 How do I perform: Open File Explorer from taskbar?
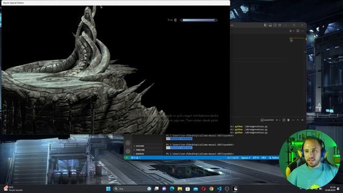(180, 189)
